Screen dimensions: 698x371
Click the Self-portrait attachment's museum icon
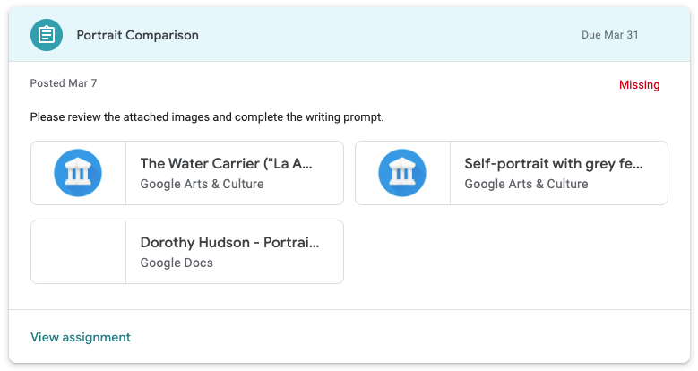click(x=402, y=173)
